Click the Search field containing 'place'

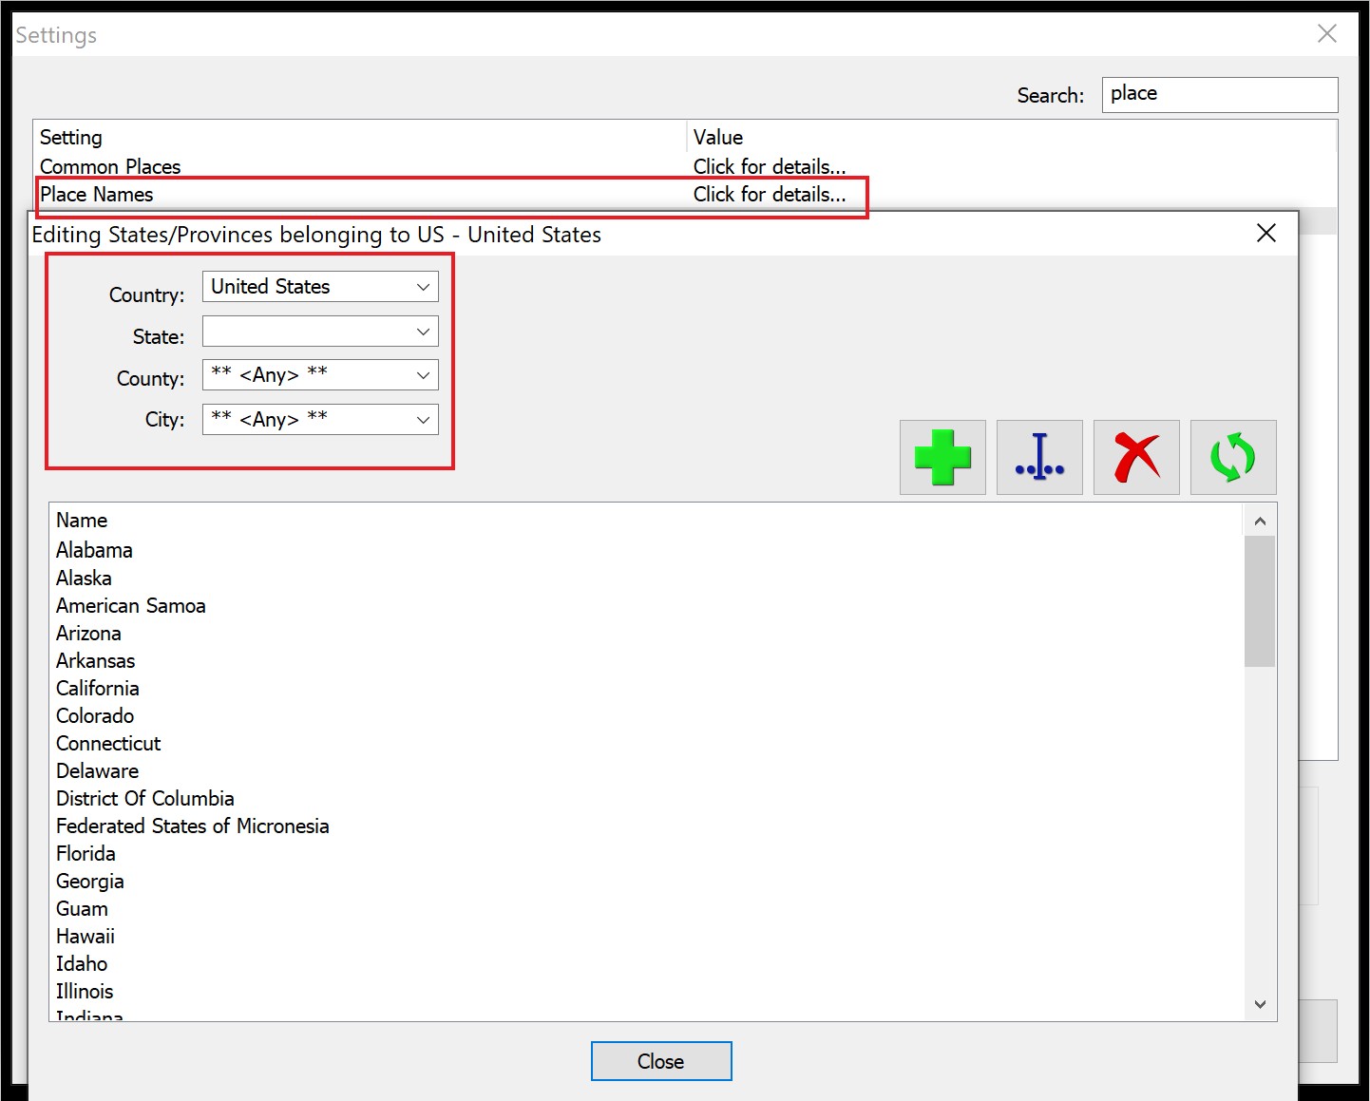coord(1220,94)
